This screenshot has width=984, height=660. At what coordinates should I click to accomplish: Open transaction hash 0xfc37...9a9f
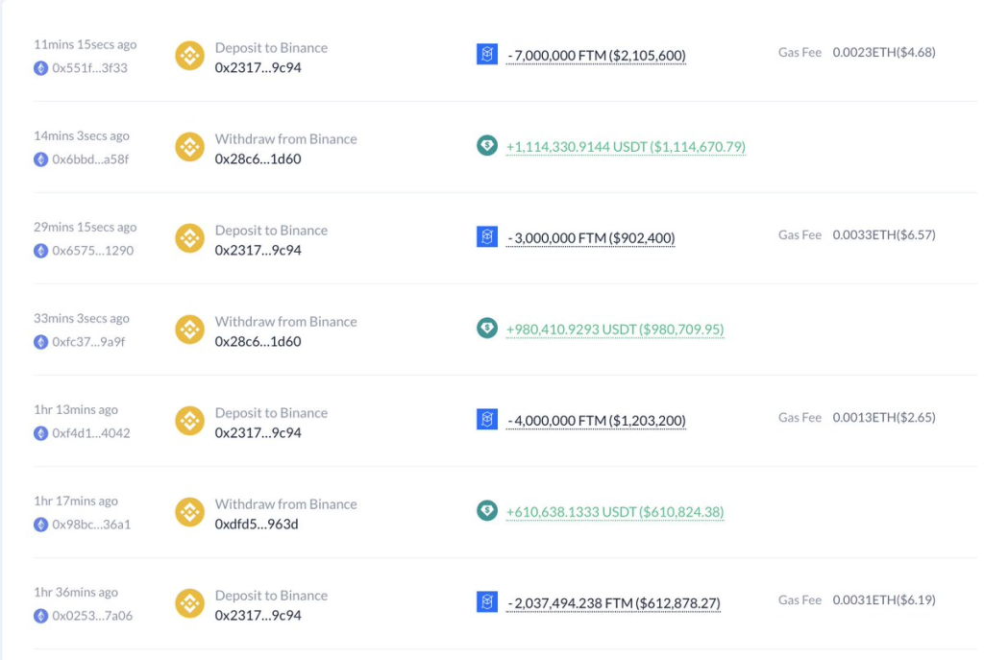click(88, 342)
